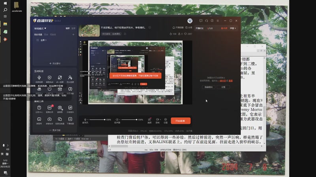Open the Windows Start menu
Screen dimensions: 316x177
point(5,3)
